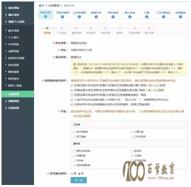Click the 个人自述 progress dot
Viewport: 191px width, 187px height.
pyautogui.click(x=62, y=28)
